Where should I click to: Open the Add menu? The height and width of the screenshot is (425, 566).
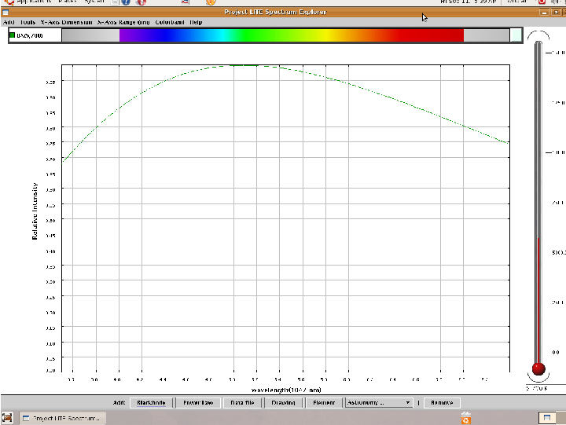7,22
